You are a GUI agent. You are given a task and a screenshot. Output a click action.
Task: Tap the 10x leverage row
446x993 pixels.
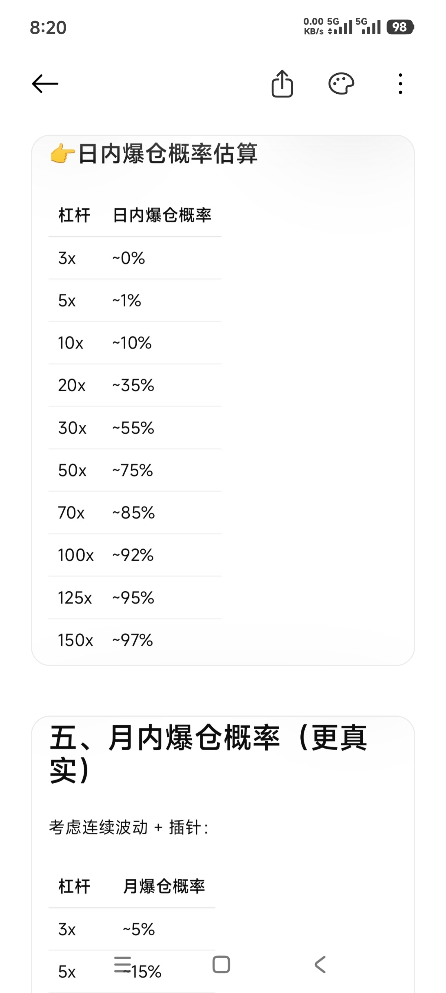tap(135, 343)
